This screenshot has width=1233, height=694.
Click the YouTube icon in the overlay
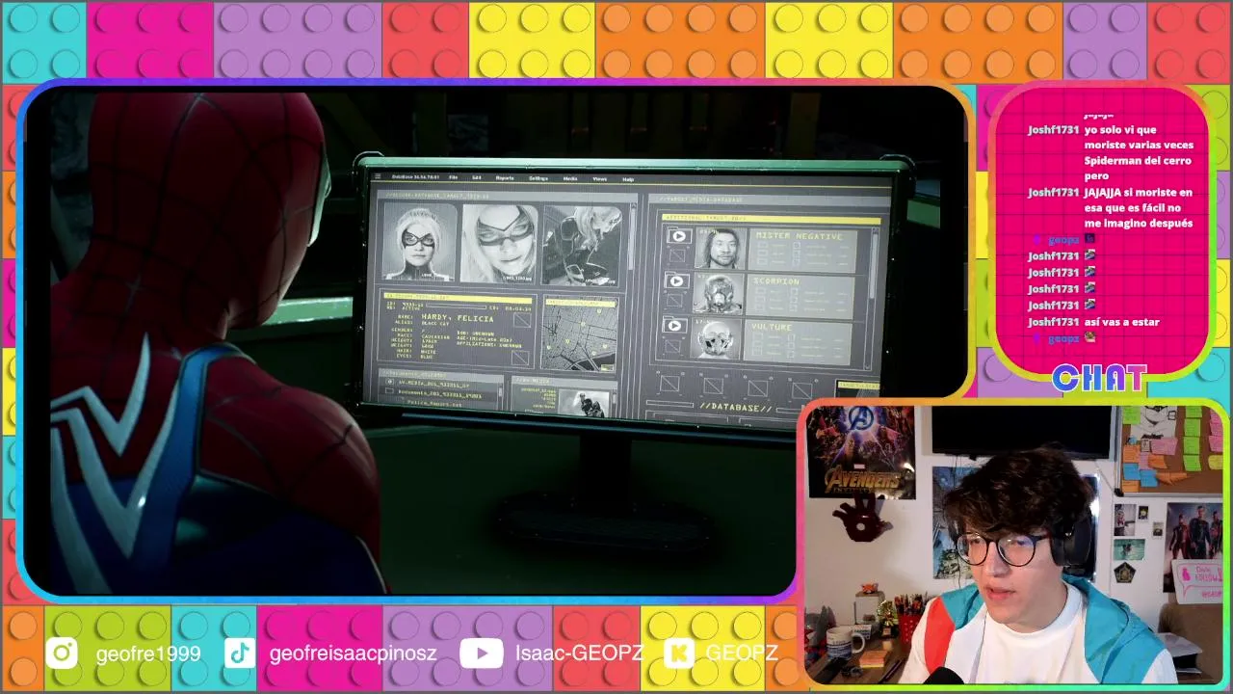pos(481,654)
